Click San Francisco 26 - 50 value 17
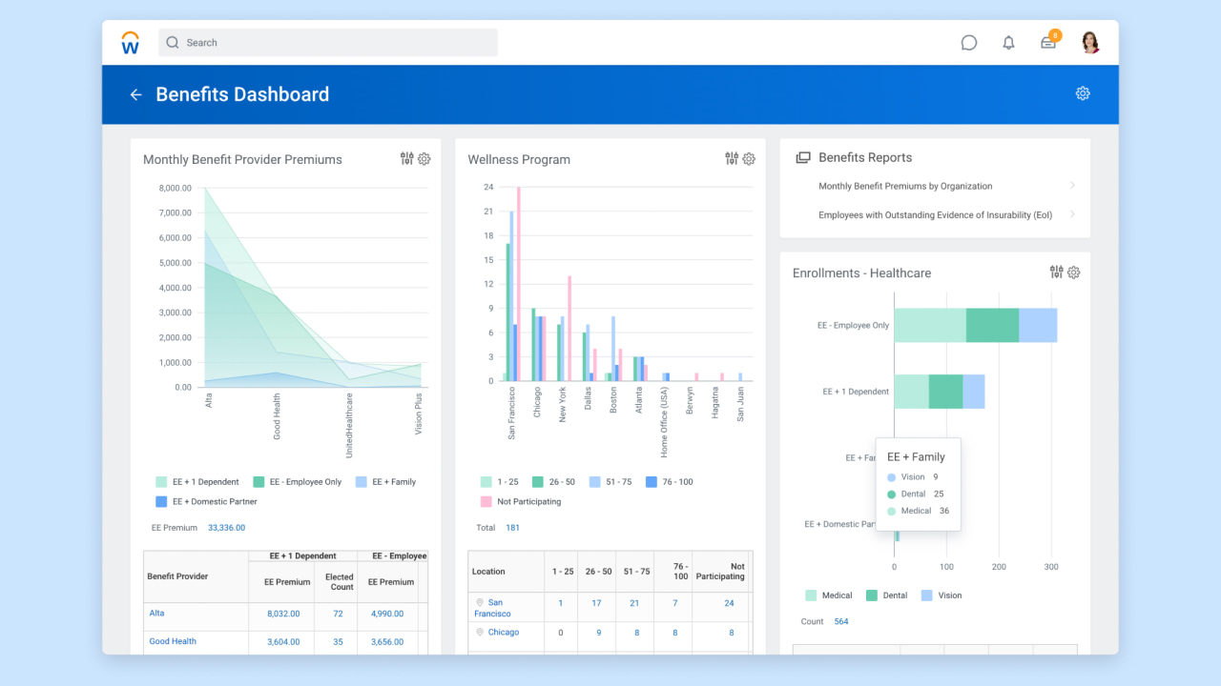The image size is (1221, 686). pyautogui.click(x=596, y=603)
